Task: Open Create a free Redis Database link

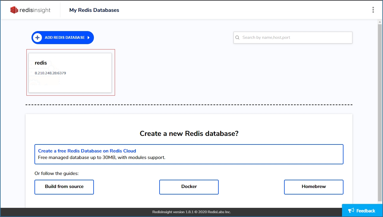Action: tap(87, 151)
